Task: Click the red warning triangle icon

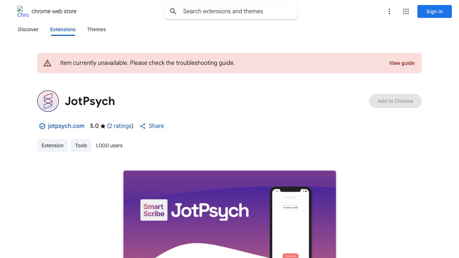Action: pyautogui.click(x=47, y=63)
